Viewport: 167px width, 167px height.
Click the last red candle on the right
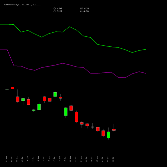(114, 130)
